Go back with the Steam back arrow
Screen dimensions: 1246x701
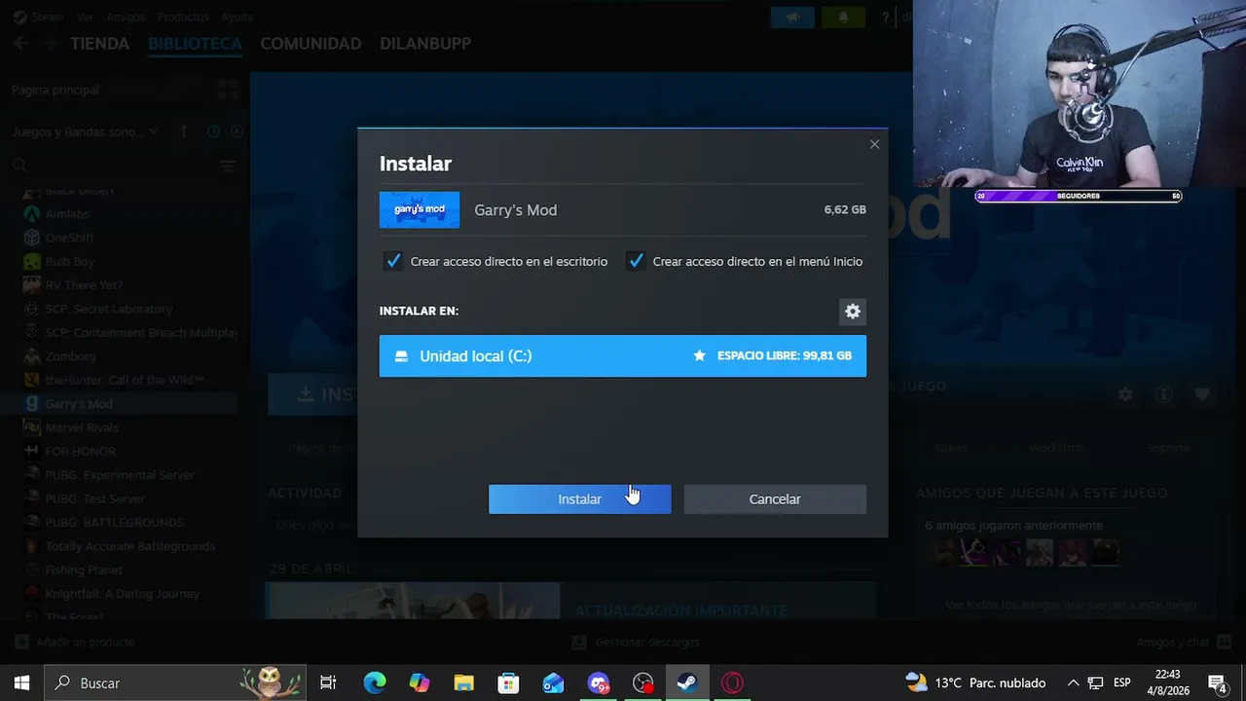click(x=21, y=44)
